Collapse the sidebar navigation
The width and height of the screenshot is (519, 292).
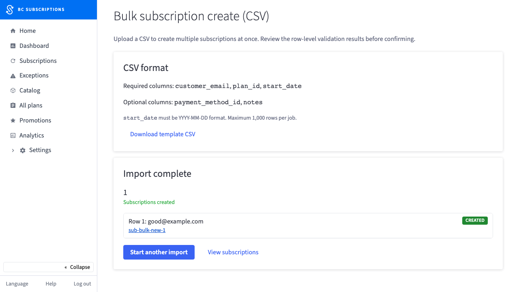[x=49, y=267]
